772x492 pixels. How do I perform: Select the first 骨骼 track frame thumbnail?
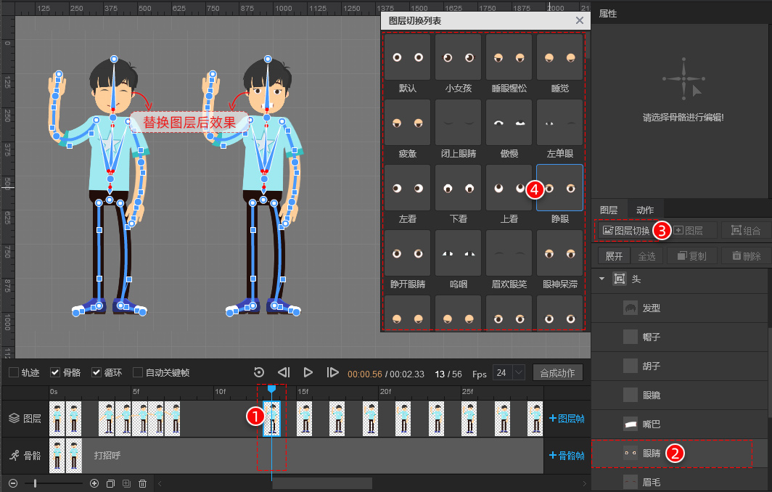coord(57,456)
